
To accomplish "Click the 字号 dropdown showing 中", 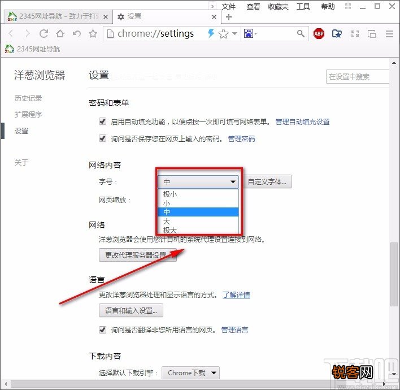I will point(198,182).
